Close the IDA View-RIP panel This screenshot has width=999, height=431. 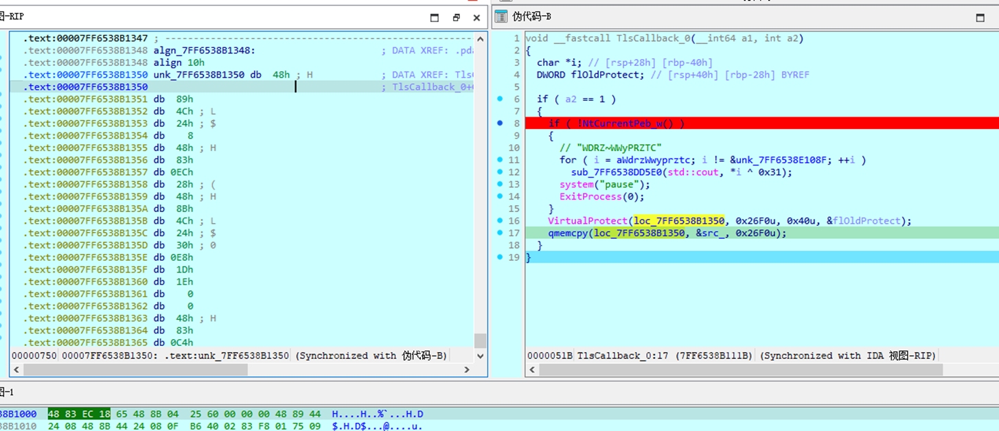(x=476, y=18)
